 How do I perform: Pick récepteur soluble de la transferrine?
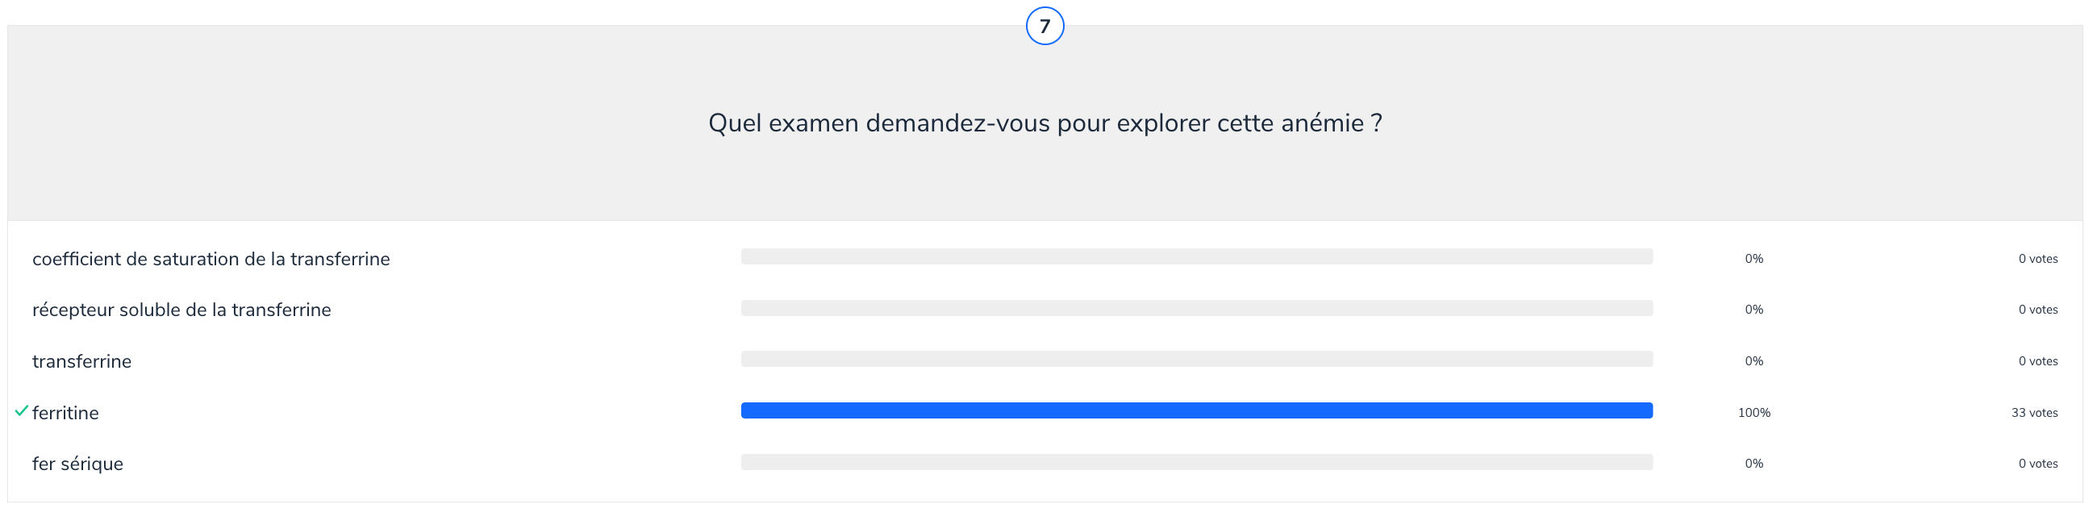point(181,310)
